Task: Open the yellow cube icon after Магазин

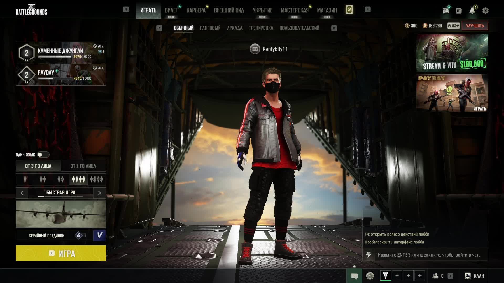Action: coord(349,10)
